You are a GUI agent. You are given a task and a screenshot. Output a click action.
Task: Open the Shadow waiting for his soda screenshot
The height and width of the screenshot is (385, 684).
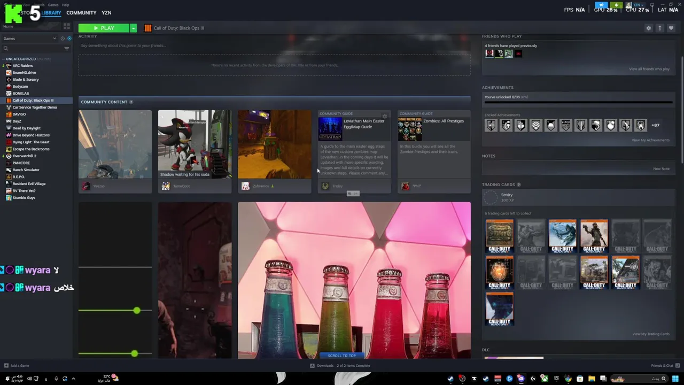pyautogui.click(x=195, y=144)
